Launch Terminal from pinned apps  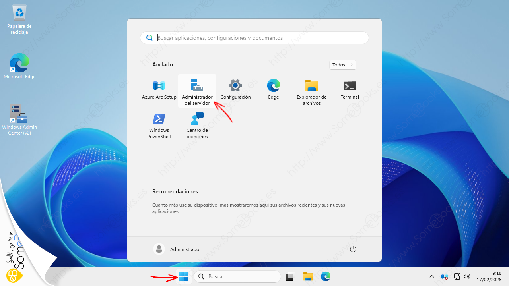point(350,89)
